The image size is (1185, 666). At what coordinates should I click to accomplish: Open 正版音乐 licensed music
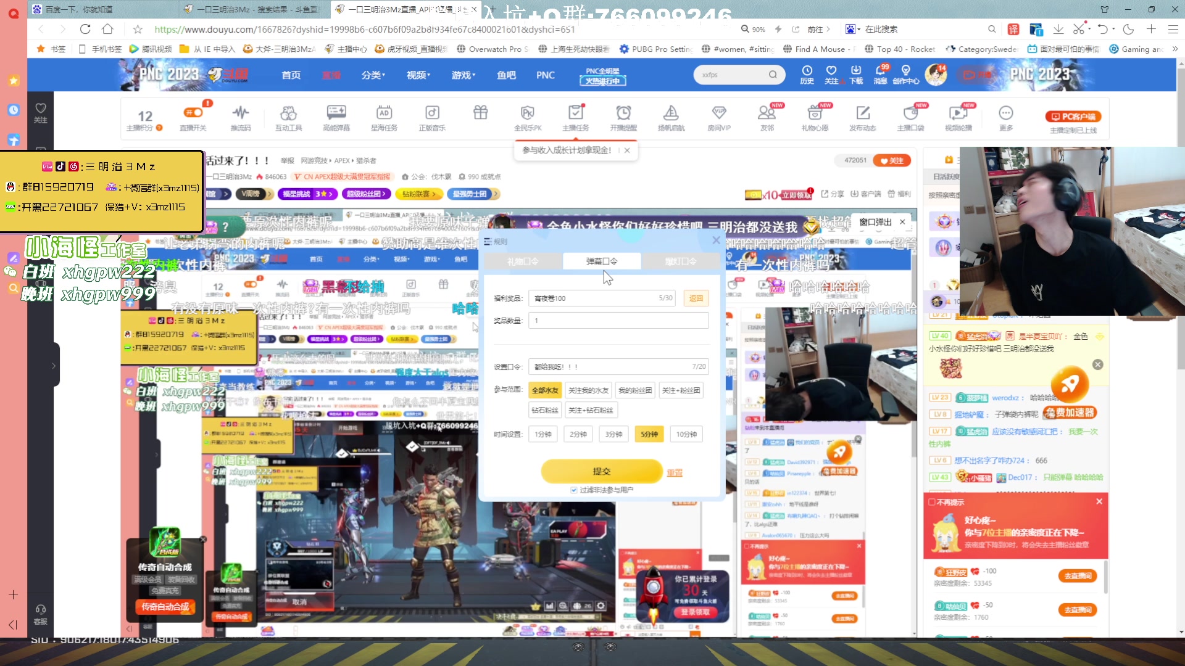[x=432, y=117]
